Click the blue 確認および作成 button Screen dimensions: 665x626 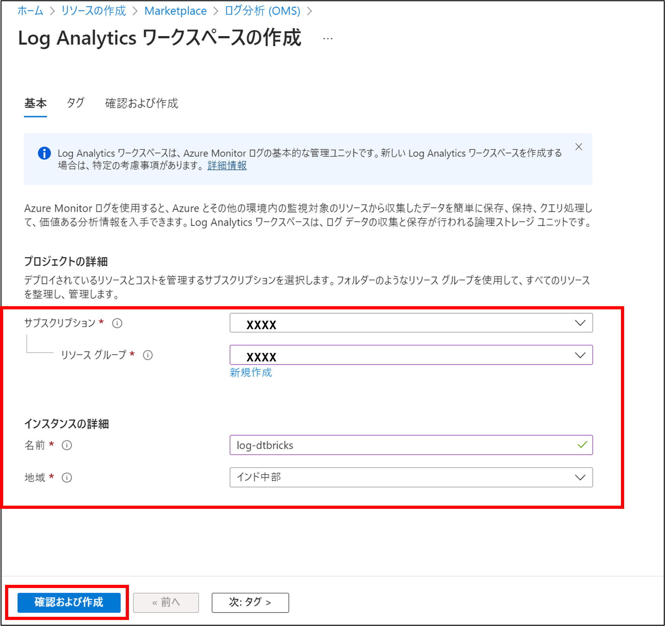(69, 603)
